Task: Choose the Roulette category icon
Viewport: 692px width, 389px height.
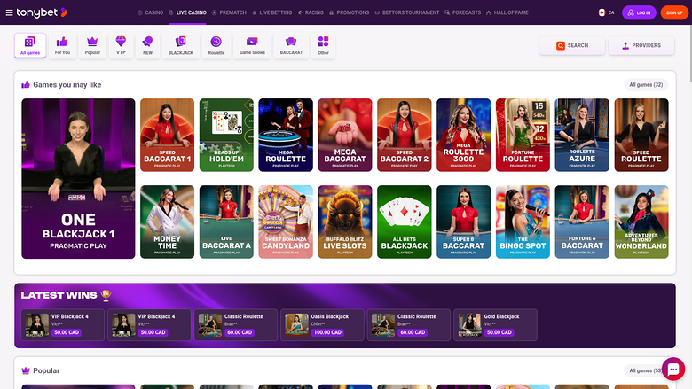Action: pyautogui.click(x=216, y=45)
